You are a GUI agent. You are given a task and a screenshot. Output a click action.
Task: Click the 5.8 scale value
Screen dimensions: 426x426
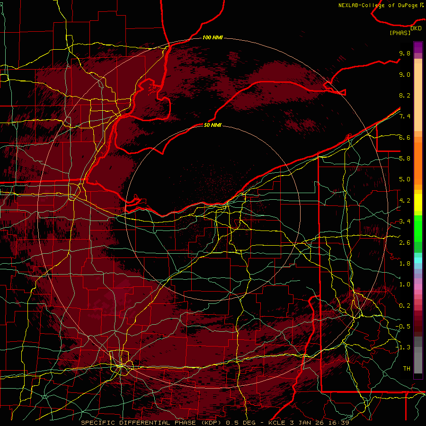pyautogui.click(x=405, y=159)
